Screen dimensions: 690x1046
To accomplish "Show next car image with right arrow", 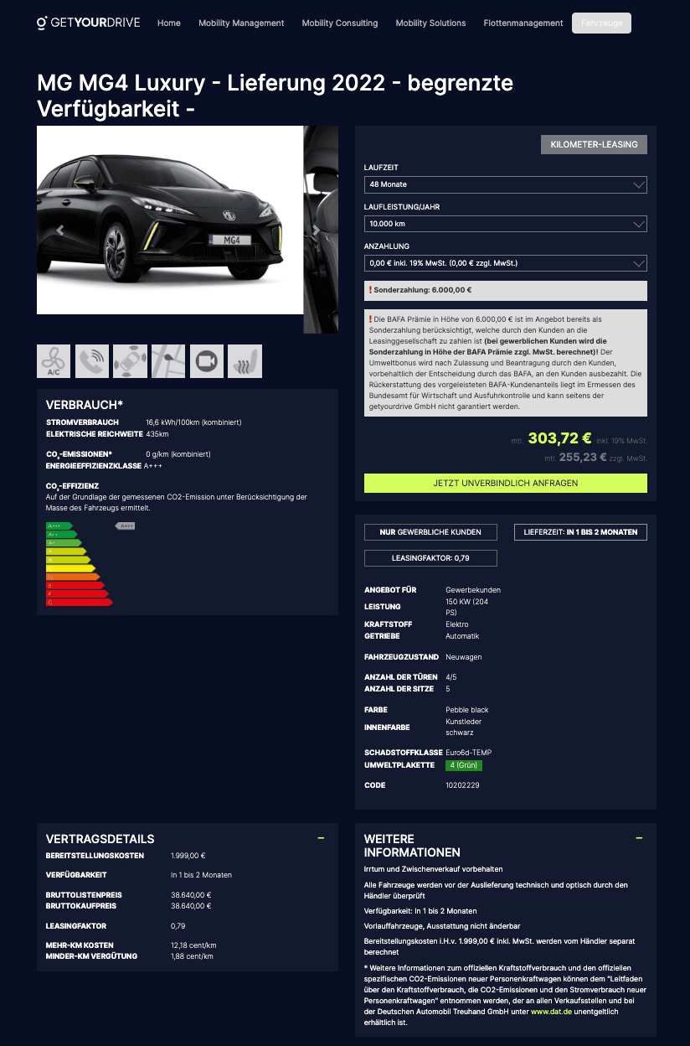I will coord(316,230).
